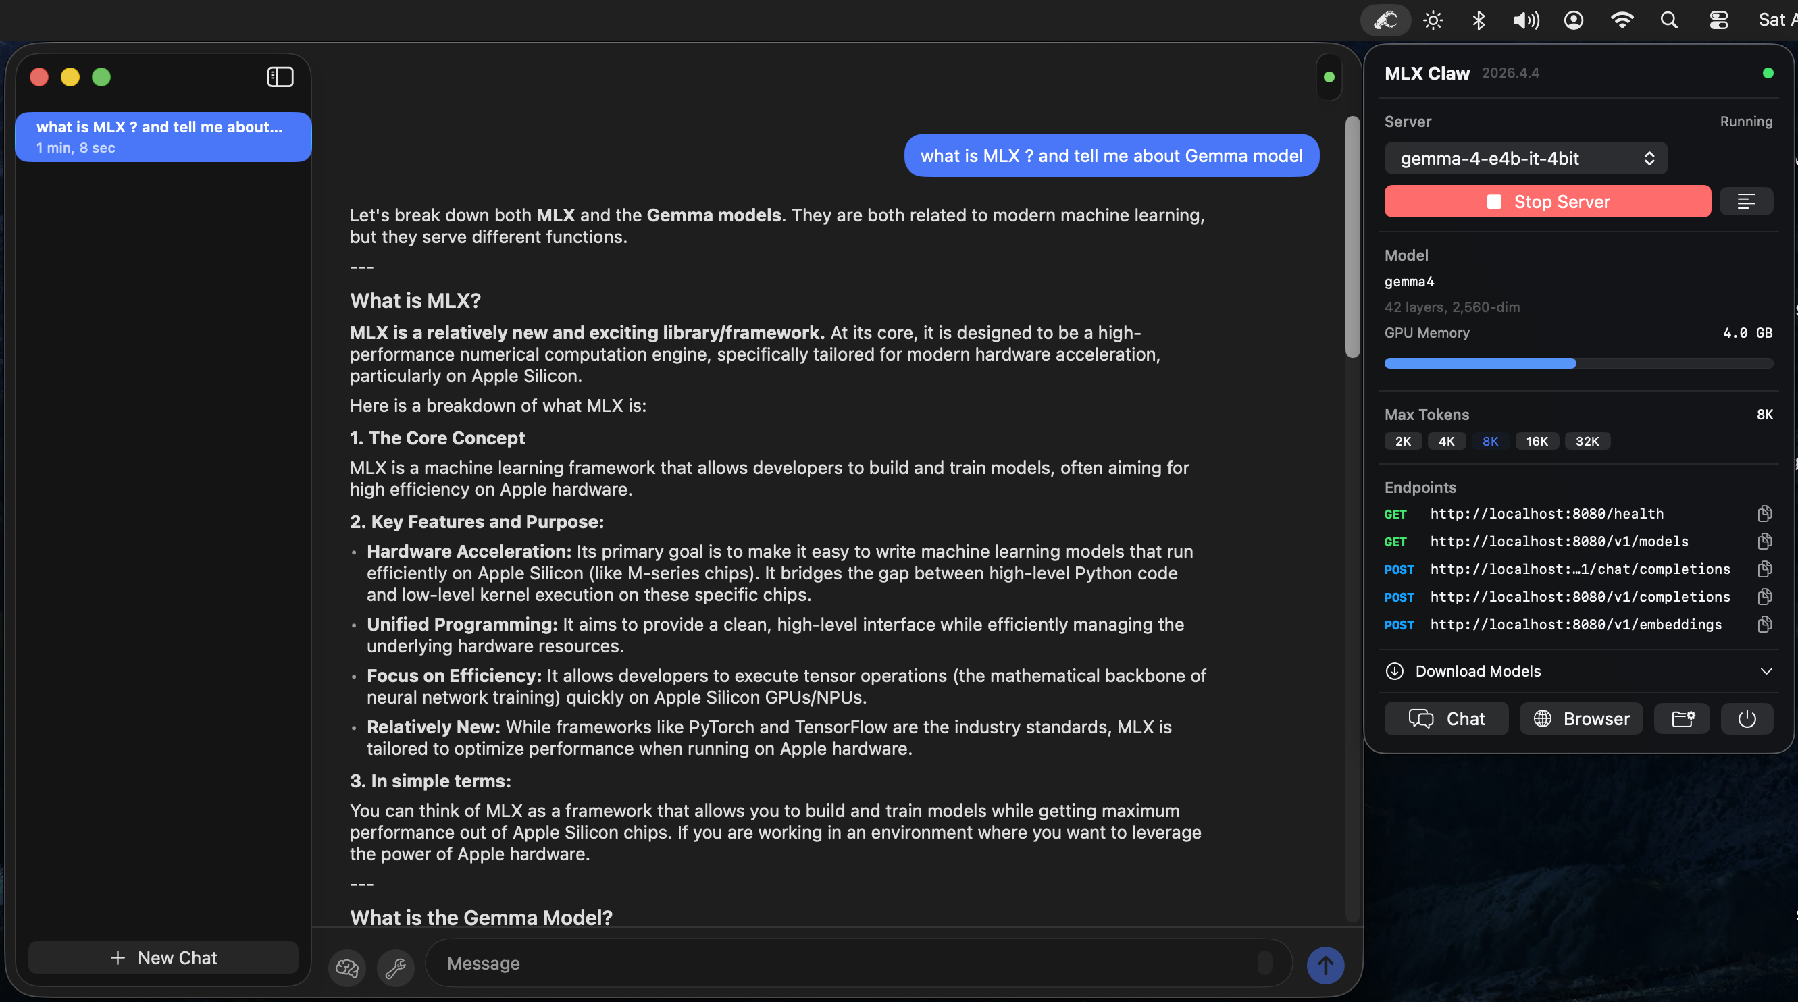This screenshot has width=1798, height=1002.
Task: Open the gemma-4-e4b-it-4bit model dropdown
Action: pyautogui.click(x=1525, y=159)
